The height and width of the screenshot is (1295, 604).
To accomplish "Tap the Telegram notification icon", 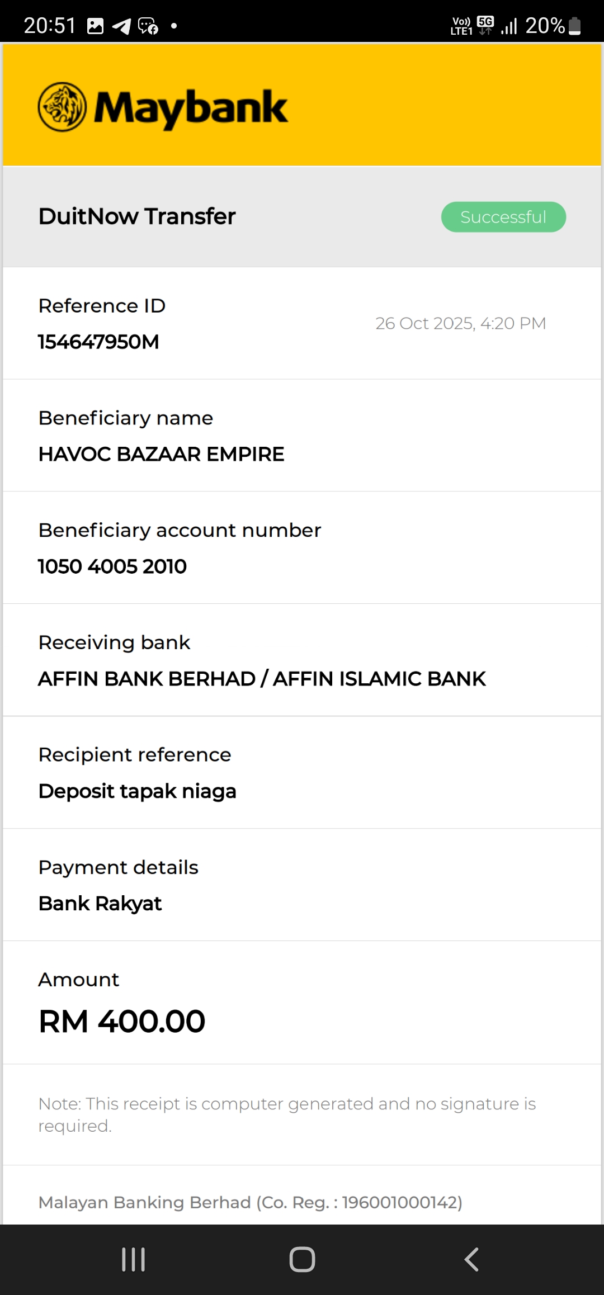I will pos(121,26).
